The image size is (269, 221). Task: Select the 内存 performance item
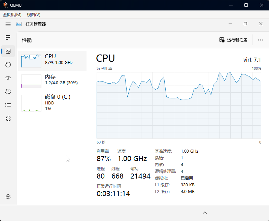pyautogui.click(x=52, y=81)
